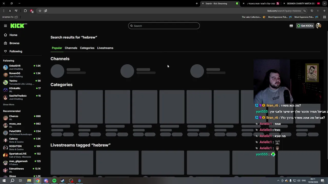Open Chrome from the taskbar
328x184 pixels.
[x=38, y=181]
